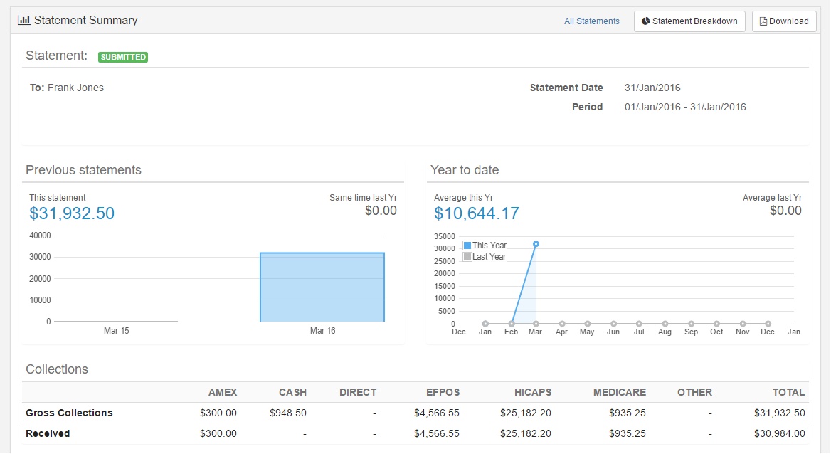Toggle the Last Year legend swatch
This screenshot has height=454, width=831.
[x=467, y=257]
